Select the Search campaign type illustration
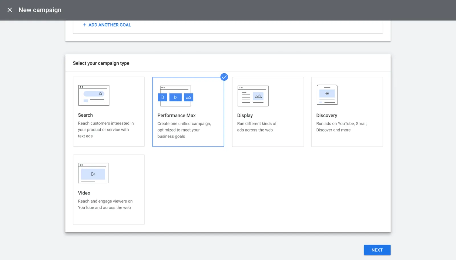The image size is (456, 260). click(x=94, y=96)
